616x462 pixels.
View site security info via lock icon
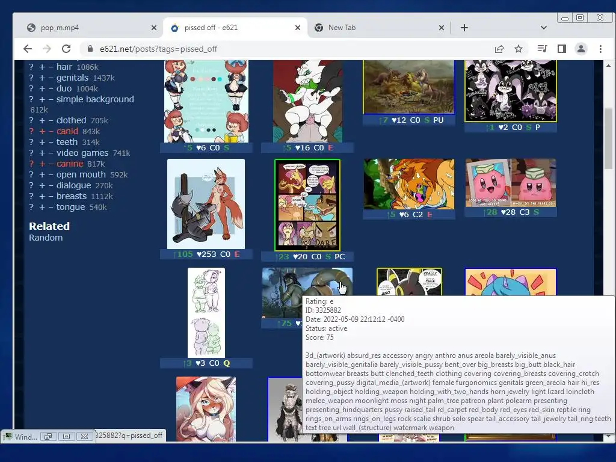point(90,49)
